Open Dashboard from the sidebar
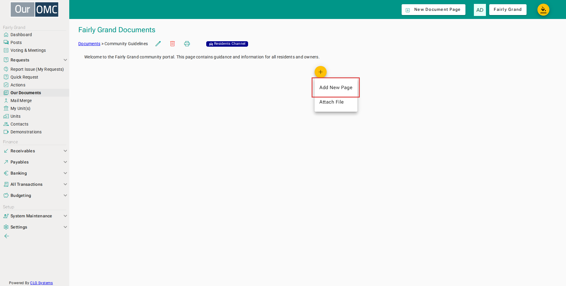This screenshot has height=286, width=566. point(21,35)
